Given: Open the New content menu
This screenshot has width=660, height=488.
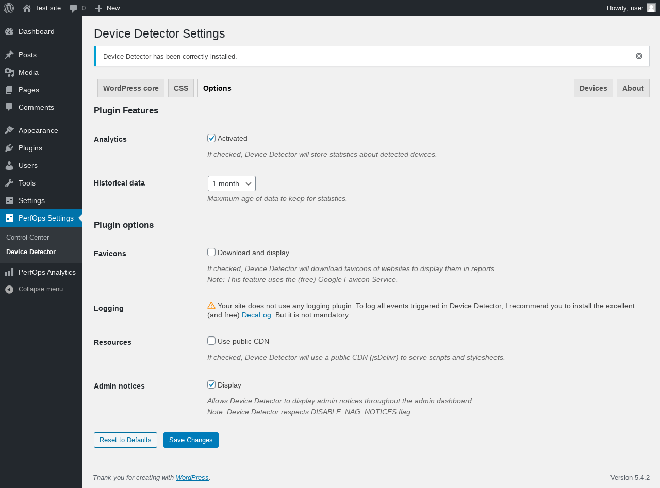Looking at the screenshot, I should click(x=107, y=8).
